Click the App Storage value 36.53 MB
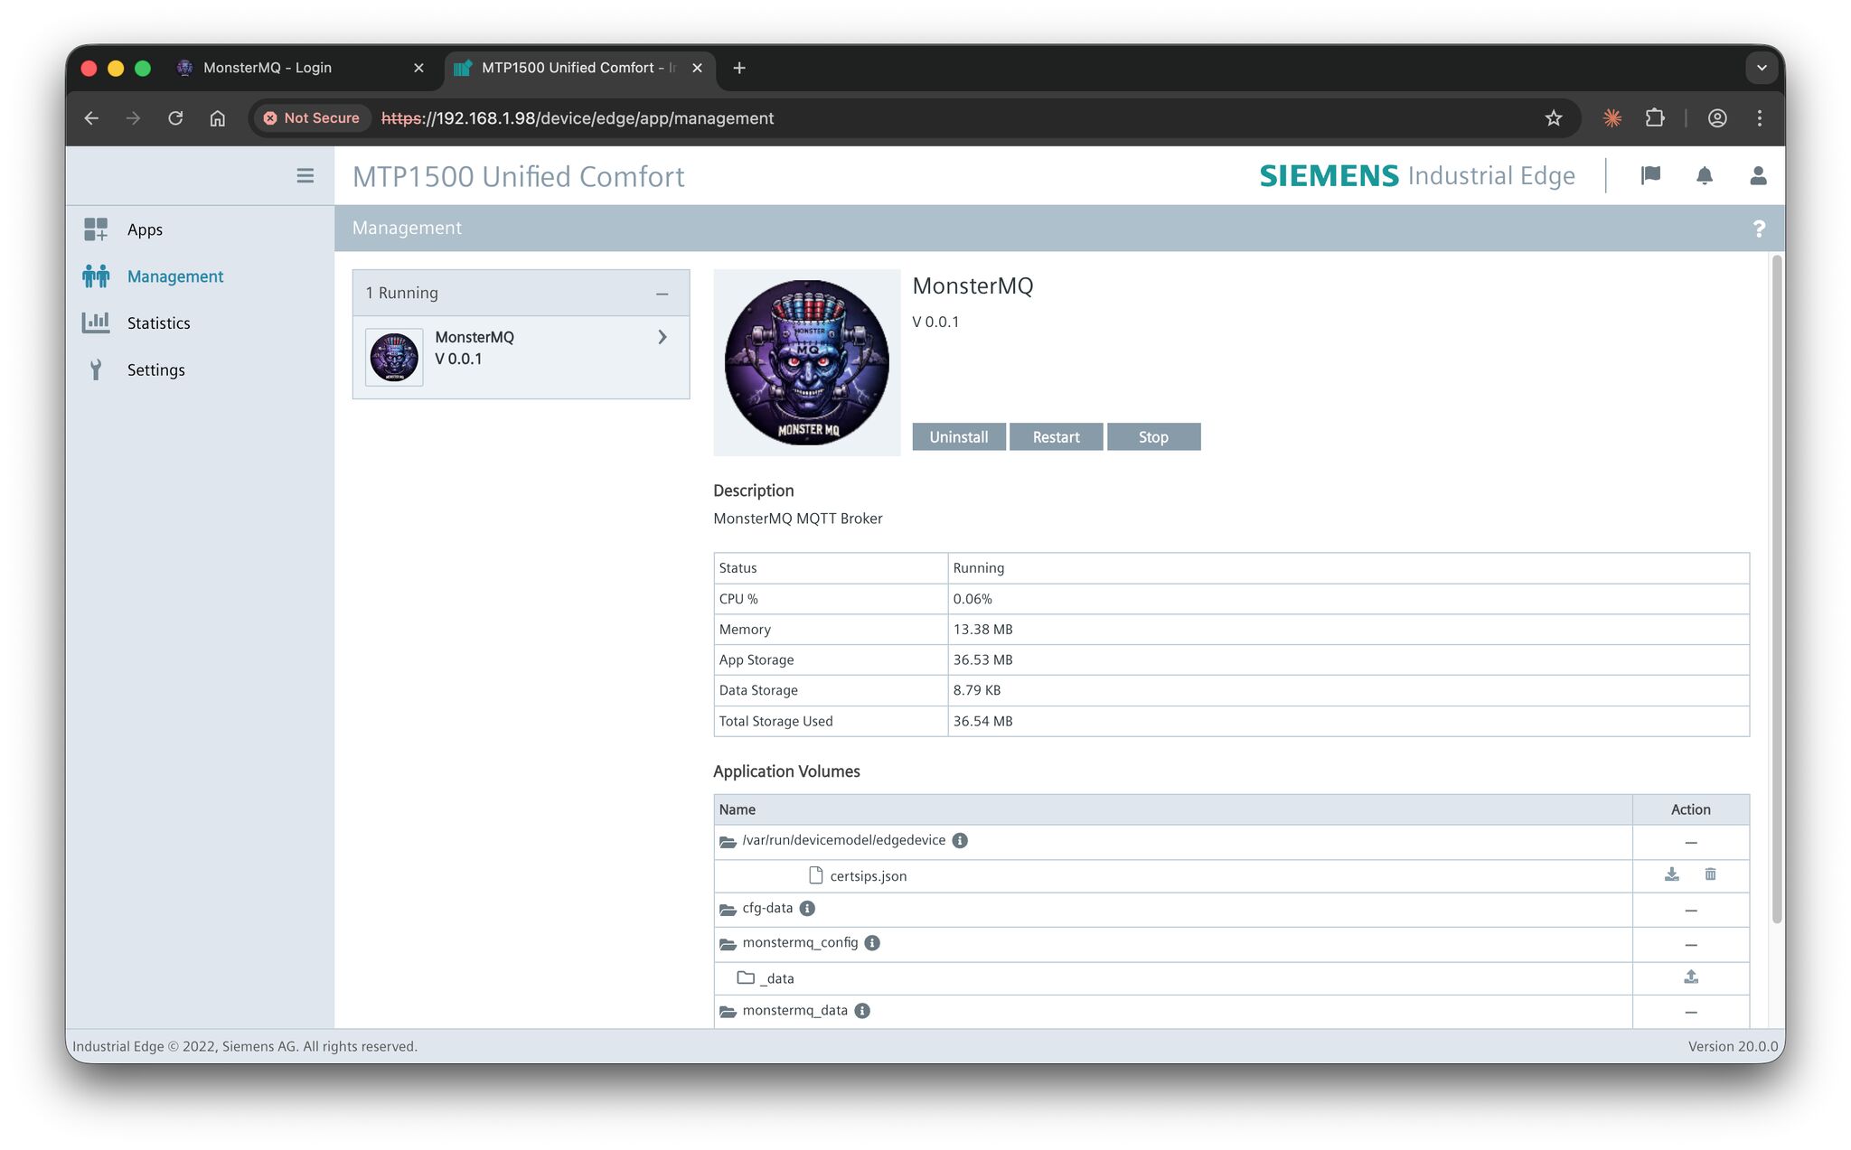This screenshot has width=1851, height=1150. (982, 660)
